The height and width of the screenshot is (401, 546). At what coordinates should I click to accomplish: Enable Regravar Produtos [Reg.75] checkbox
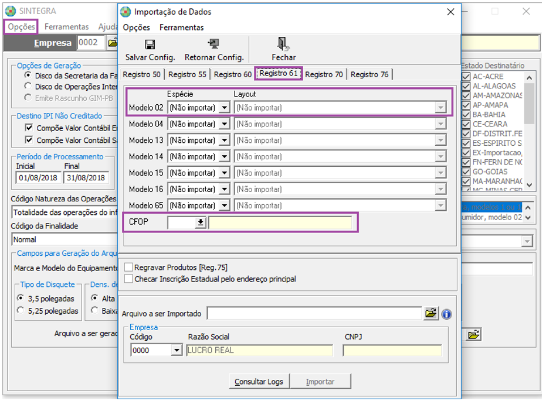tap(129, 268)
